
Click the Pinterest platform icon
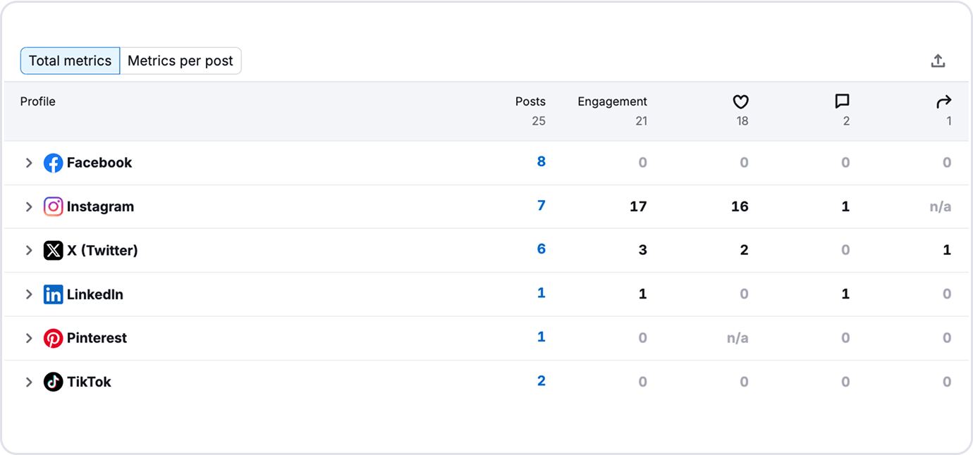click(53, 337)
